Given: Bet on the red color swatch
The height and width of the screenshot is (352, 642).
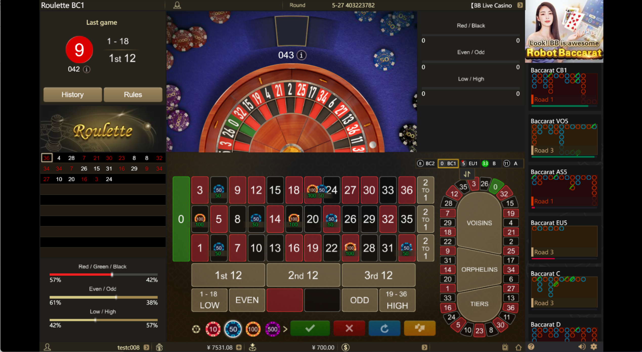Looking at the screenshot, I should pyautogui.click(x=285, y=300).
